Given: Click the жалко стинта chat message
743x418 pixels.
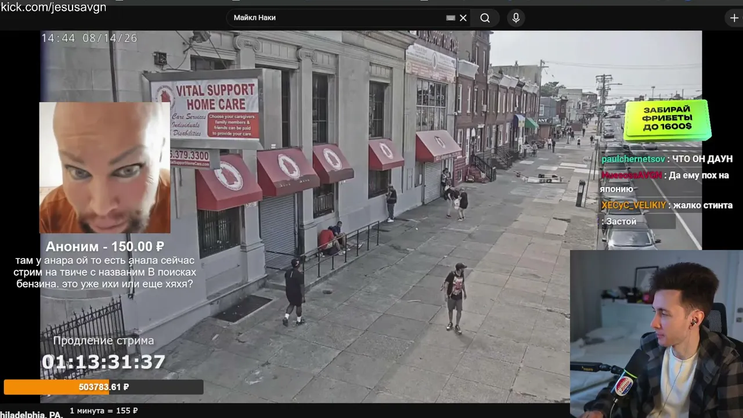Looking at the screenshot, I should coord(702,206).
